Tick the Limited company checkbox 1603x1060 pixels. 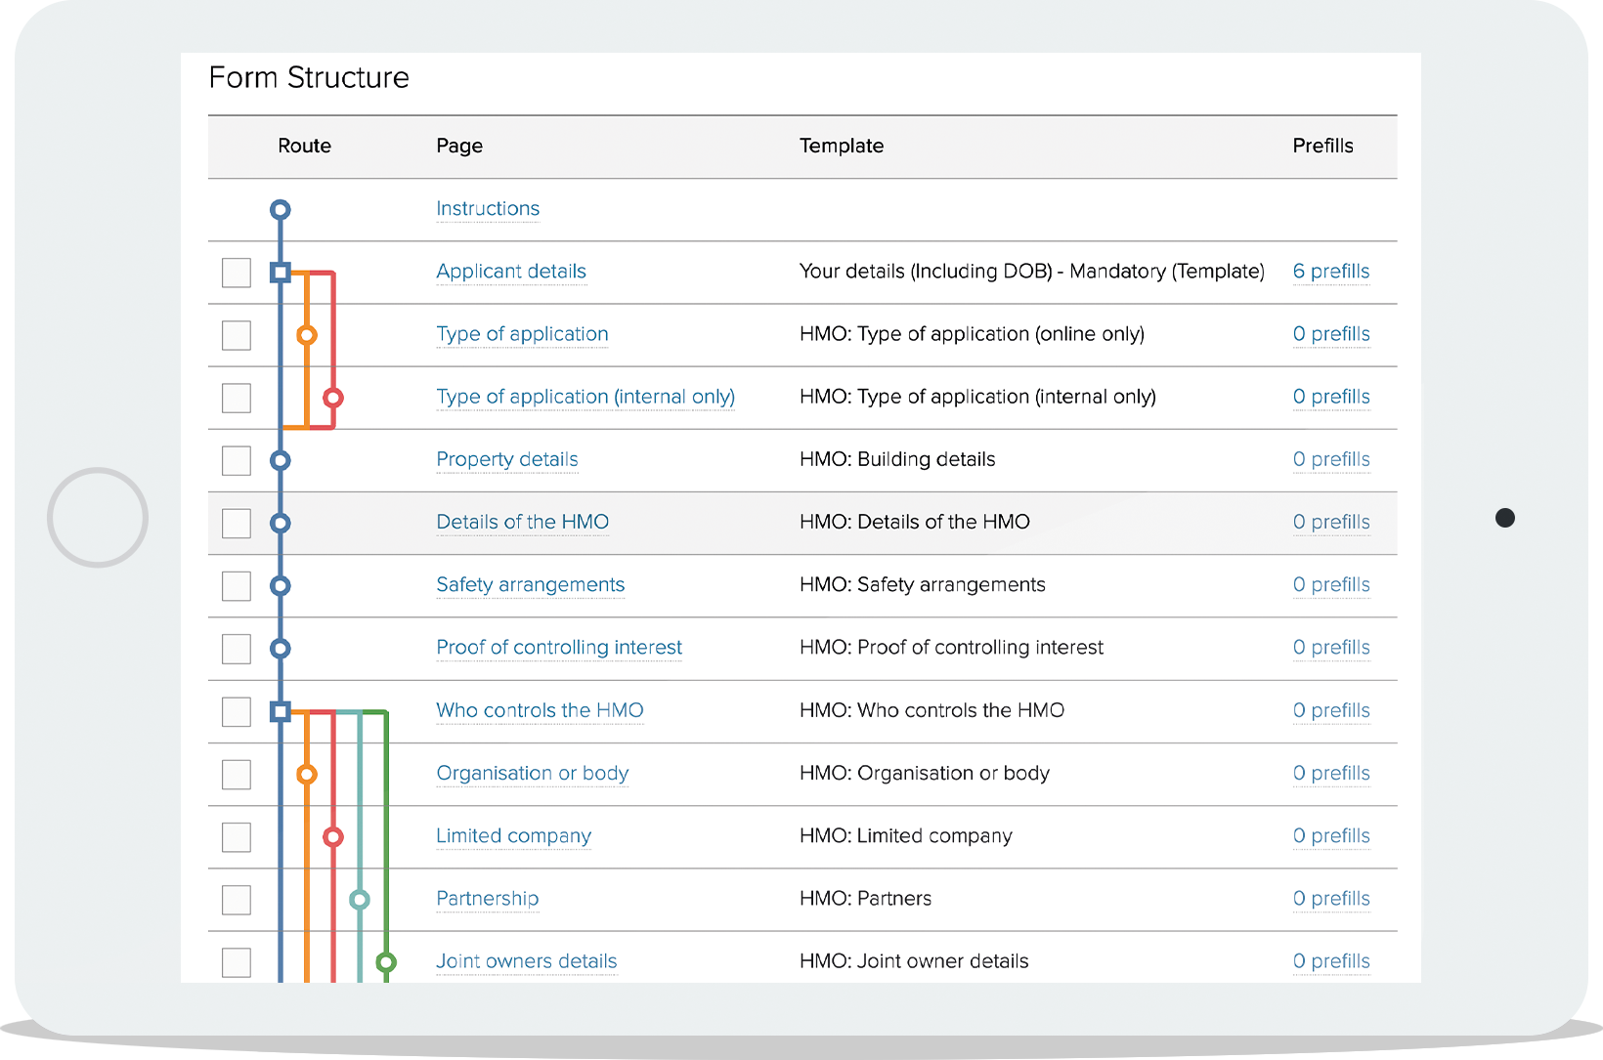click(237, 837)
